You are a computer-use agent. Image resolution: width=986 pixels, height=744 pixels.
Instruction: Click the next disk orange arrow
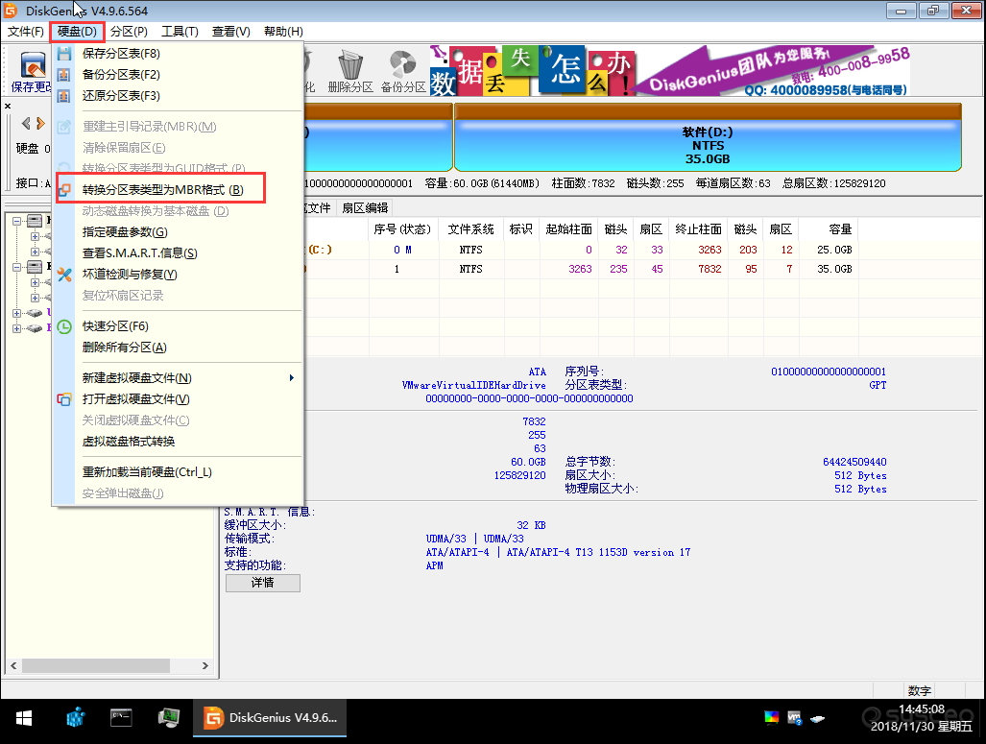(41, 123)
